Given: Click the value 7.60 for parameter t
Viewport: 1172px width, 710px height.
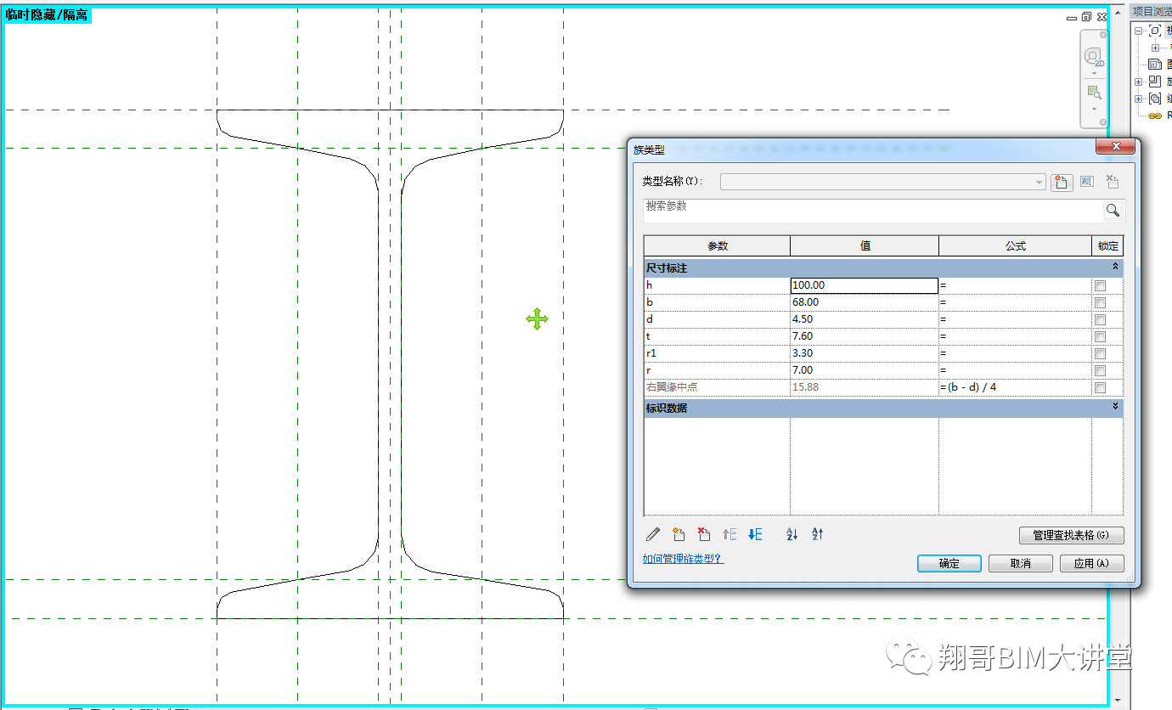Looking at the screenshot, I should pyautogui.click(x=803, y=336).
